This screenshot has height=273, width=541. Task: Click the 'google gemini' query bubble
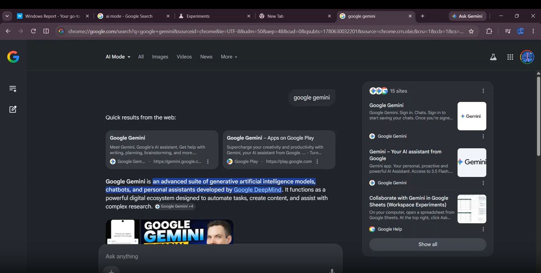point(312,97)
